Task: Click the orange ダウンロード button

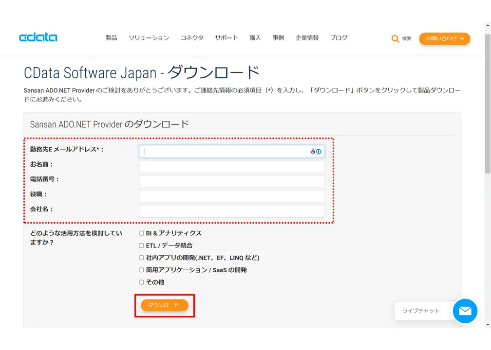Action: [165, 305]
